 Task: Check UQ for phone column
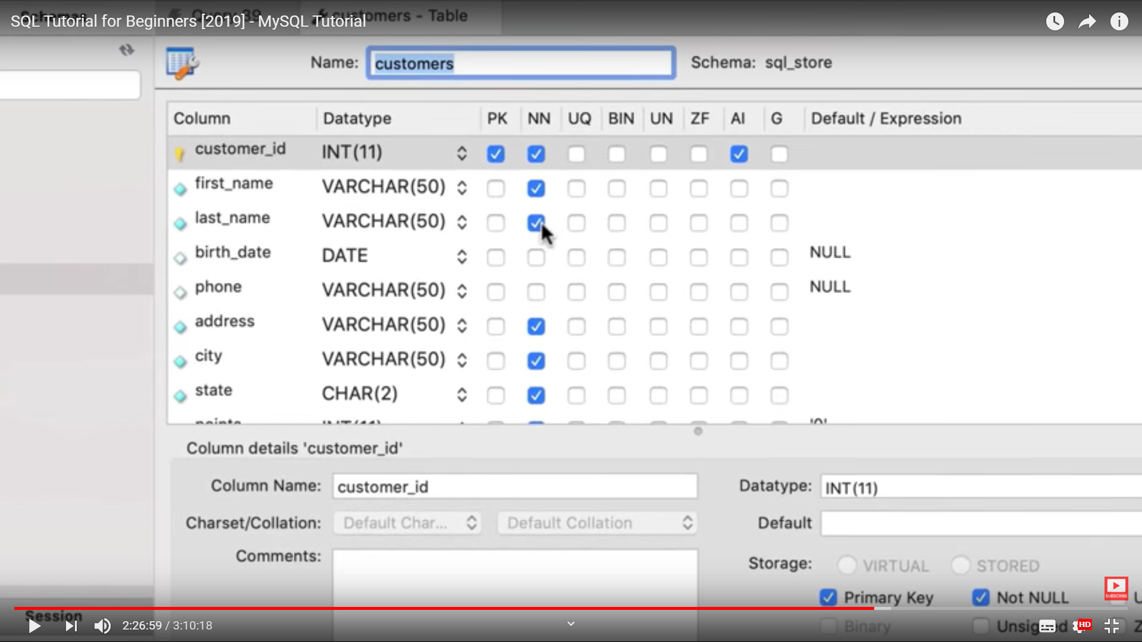click(x=576, y=292)
